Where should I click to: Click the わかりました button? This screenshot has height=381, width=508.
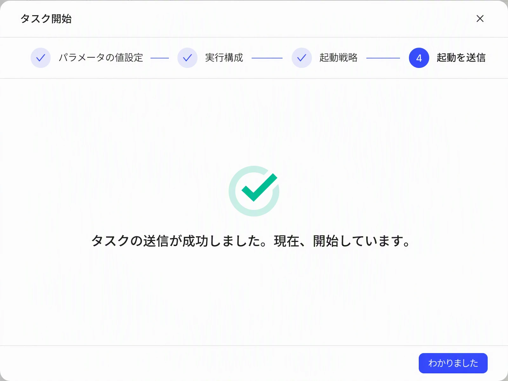[x=453, y=363]
